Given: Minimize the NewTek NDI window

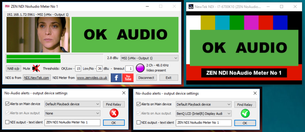Looking at the screenshot, I should pyautogui.click(x=268, y=7).
